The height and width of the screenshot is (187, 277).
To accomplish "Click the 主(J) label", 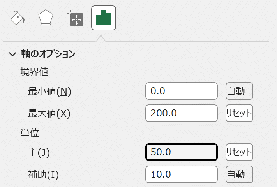I will (x=39, y=152).
